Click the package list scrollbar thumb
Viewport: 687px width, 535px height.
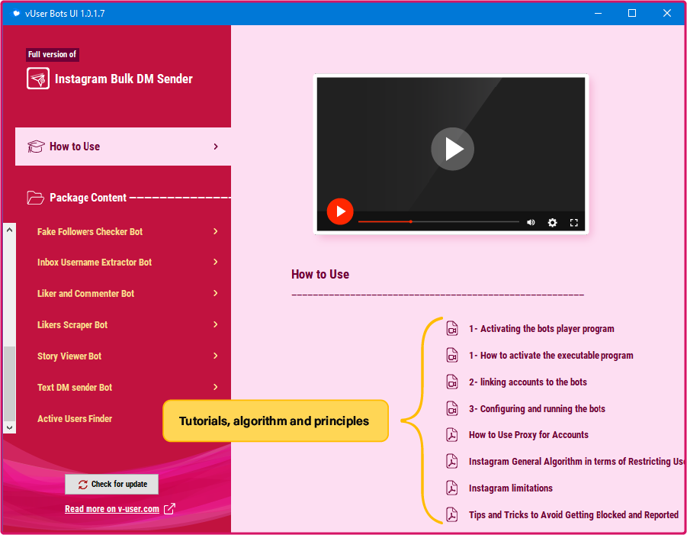tap(10, 384)
